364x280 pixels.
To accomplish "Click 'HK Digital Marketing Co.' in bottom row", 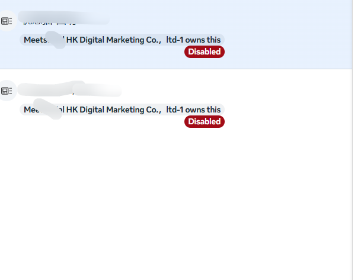I will point(113,110).
